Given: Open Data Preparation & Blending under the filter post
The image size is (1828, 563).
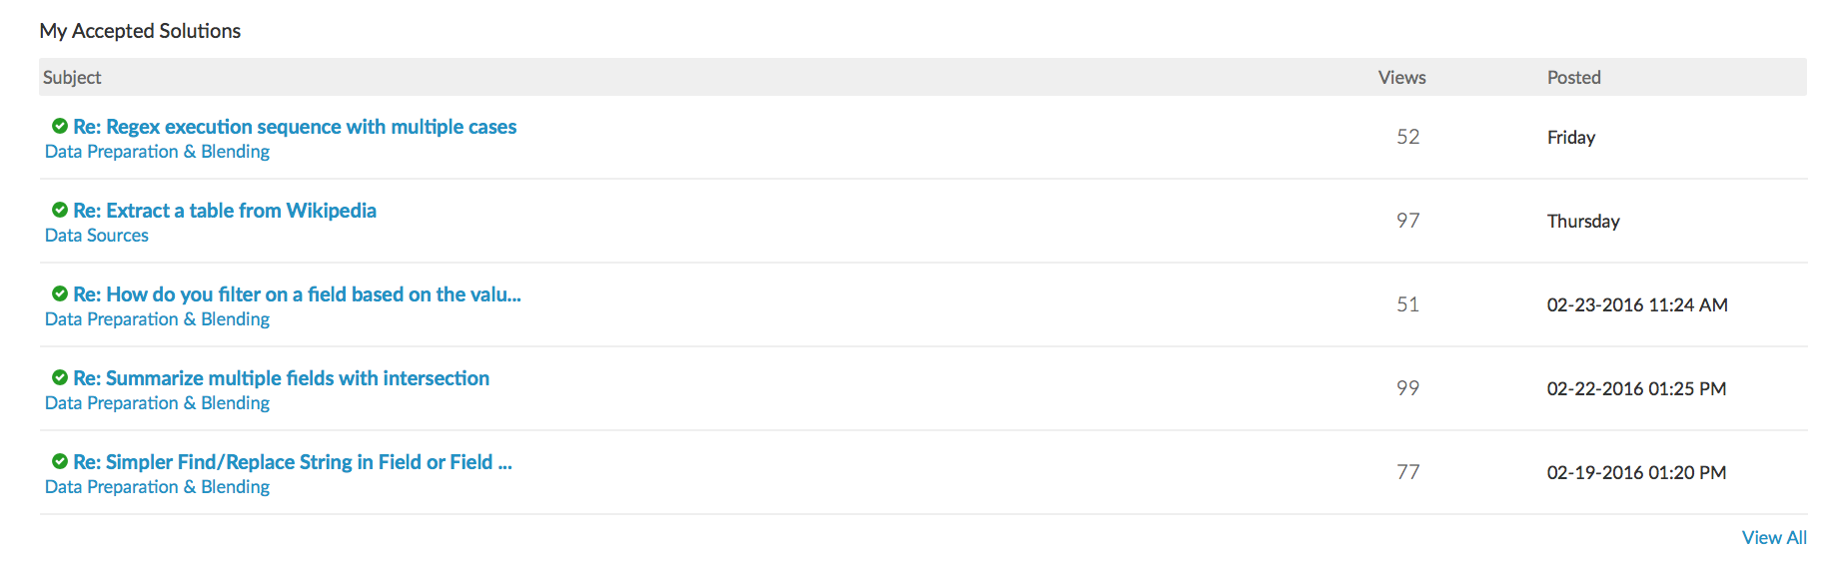Looking at the screenshot, I should (x=157, y=319).
